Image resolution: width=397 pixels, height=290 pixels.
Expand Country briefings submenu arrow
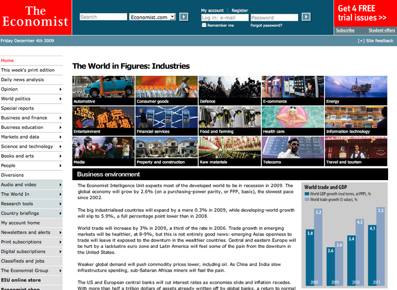coord(60,213)
